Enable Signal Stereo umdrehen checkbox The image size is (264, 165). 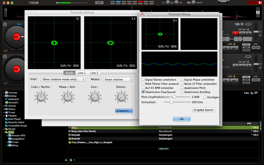pyautogui.click(x=143, y=80)
